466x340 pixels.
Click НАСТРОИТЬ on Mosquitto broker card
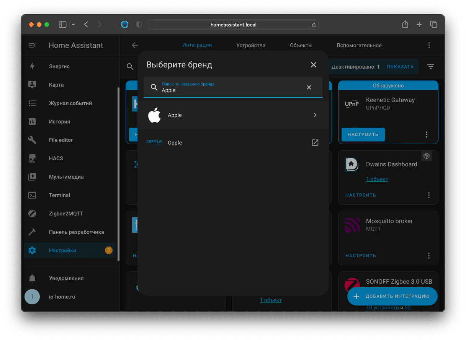point(361,256)
